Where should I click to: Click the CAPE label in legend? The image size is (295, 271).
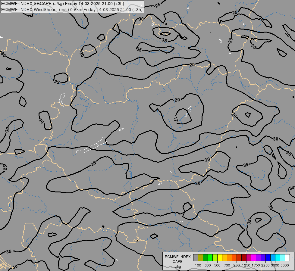(x=177, y=262)
